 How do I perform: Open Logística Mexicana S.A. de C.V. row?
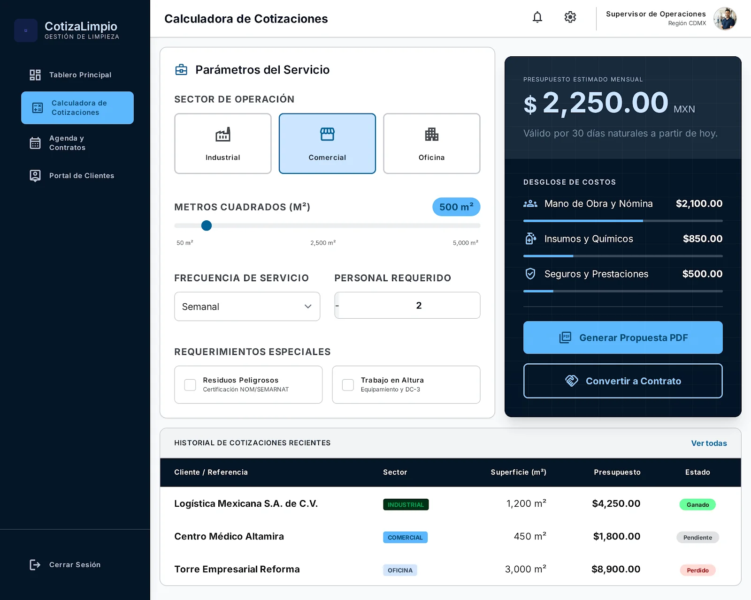tap(451, 504)
